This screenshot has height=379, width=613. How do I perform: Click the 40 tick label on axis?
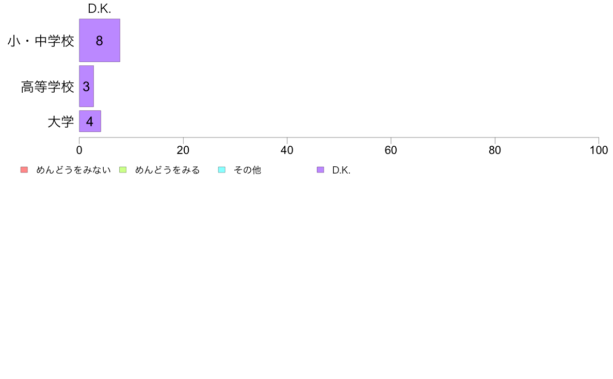[287, 150]
